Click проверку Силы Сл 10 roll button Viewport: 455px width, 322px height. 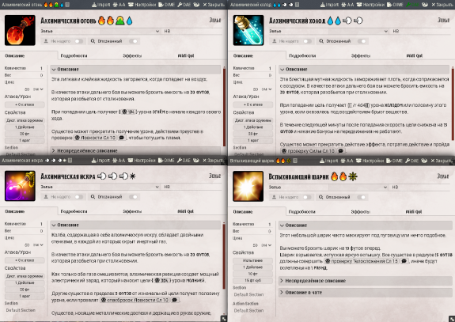(308, 151)
